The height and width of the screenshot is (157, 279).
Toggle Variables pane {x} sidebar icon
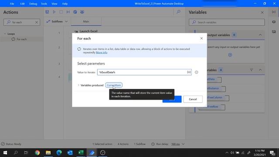pyautogui.click(x=274, y=12)
